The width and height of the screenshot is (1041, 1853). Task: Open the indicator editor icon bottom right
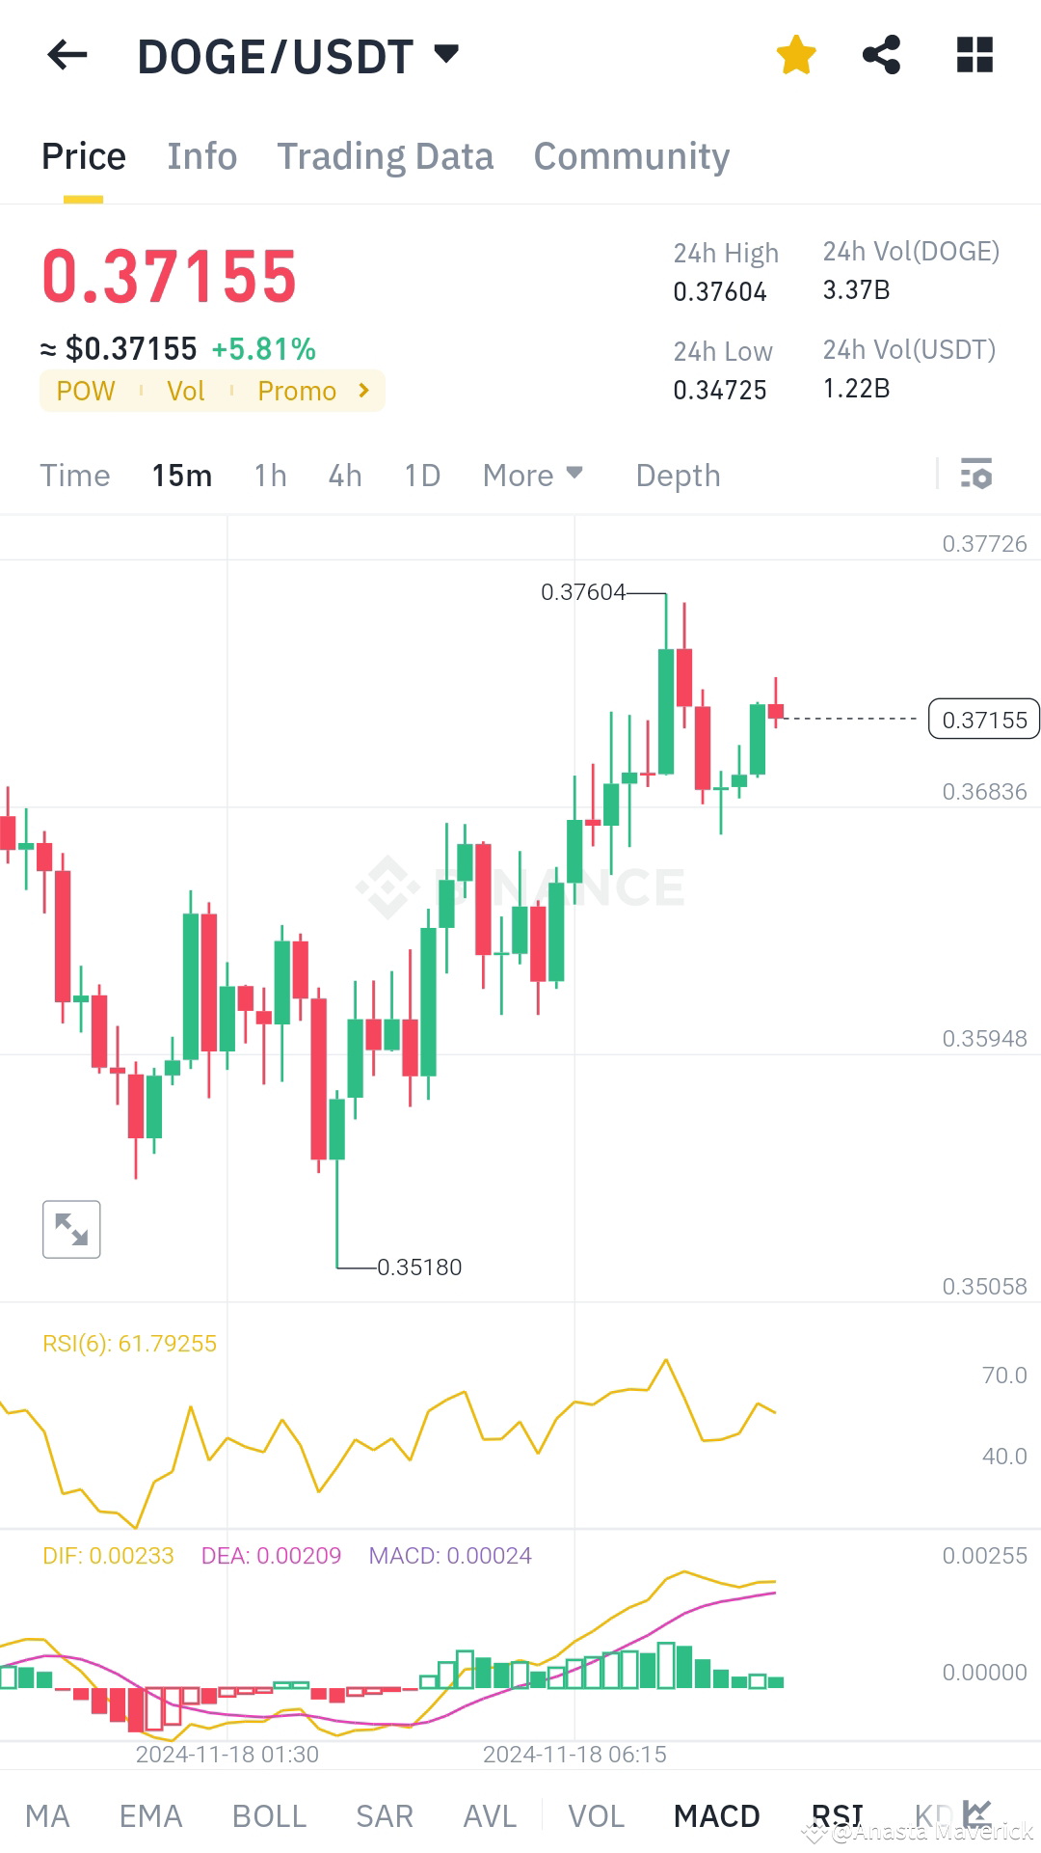(977, 1812)
